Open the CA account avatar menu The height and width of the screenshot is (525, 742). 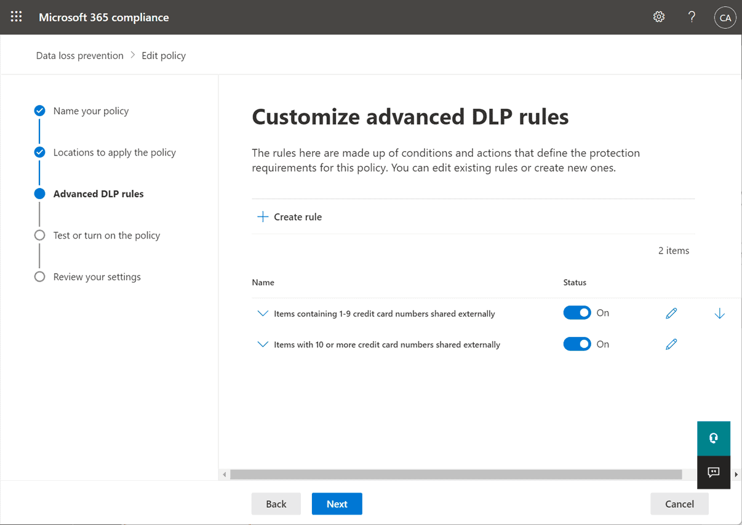pyautogui.click(x=725, y=17)
